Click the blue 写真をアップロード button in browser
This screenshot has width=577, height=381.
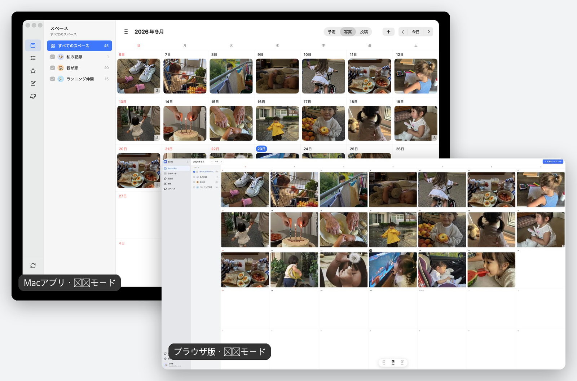pos(553,162)
